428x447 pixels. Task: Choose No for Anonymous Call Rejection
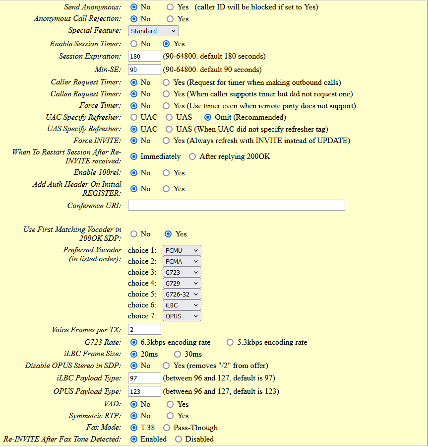pos(134,19)
